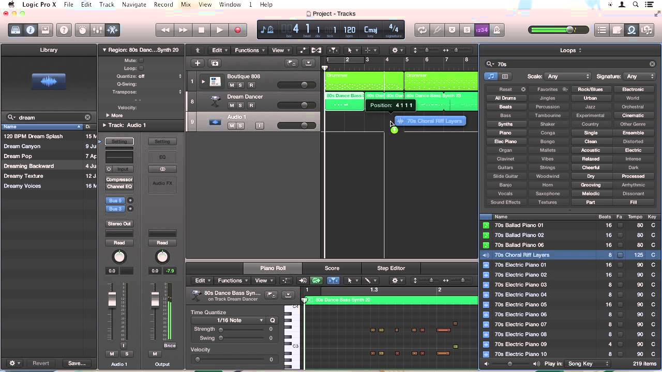Screen dimensions: 662x372
Task: Toggle the Metronome click button
Action: pyautogui.click(x=497, y=30)
